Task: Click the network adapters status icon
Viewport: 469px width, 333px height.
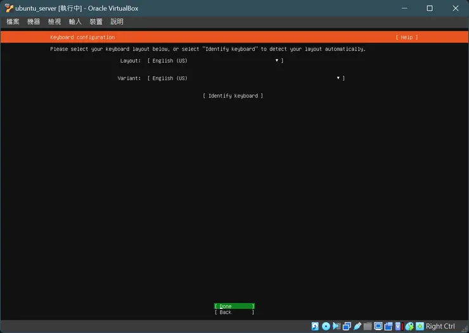Action: (x=347, y=326)
